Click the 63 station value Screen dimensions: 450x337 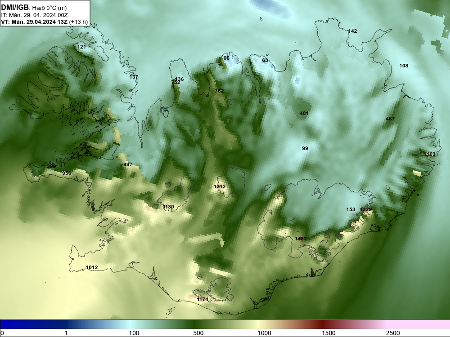tap(265, 60)
